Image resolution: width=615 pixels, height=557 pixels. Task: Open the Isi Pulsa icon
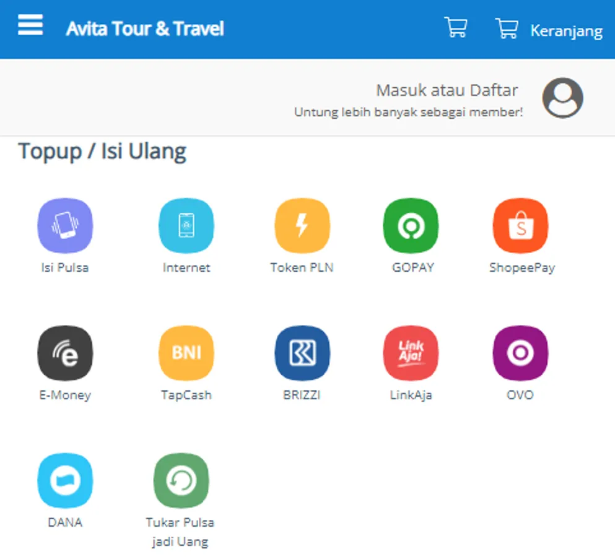65,225
